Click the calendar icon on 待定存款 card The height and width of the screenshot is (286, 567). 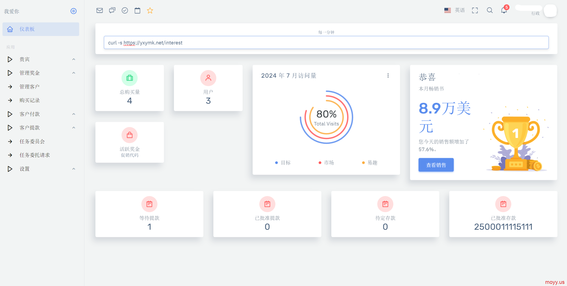385,204
